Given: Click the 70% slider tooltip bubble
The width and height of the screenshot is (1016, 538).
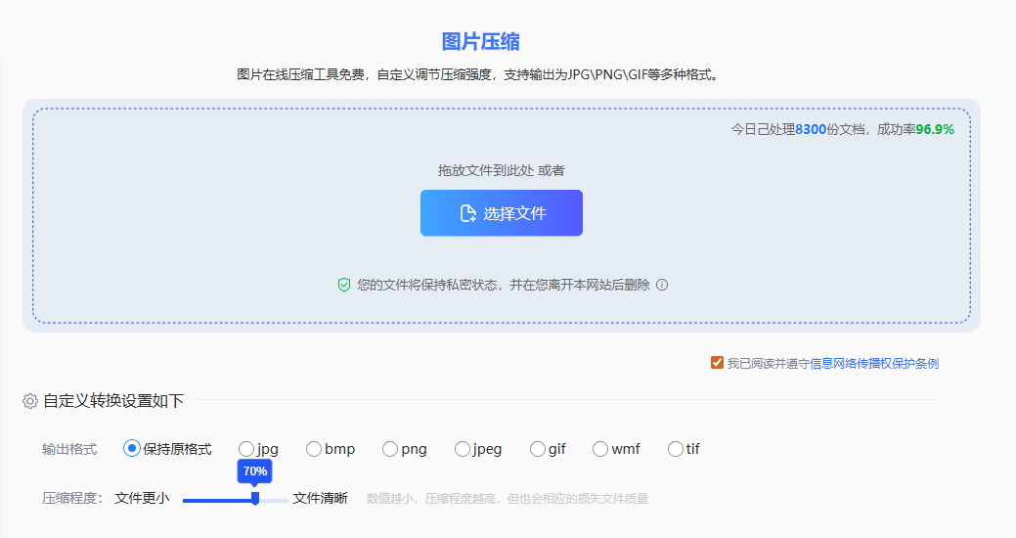Looking at the screenshot, I should click(254, 471).
